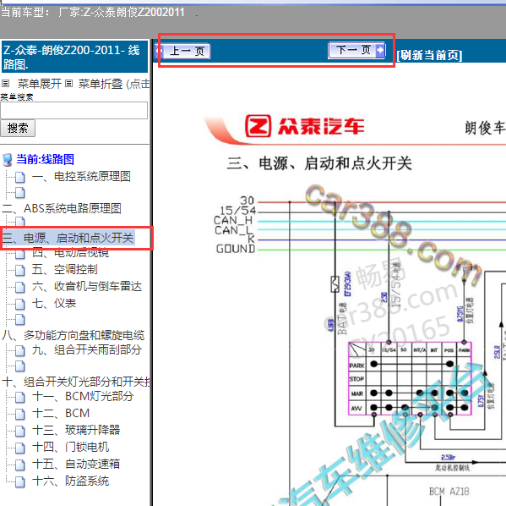Screen dimensions: 506x506
Task: Click the BCM AZ18 label in diagram
Action: pyautogui.click(x=449, y=492)
